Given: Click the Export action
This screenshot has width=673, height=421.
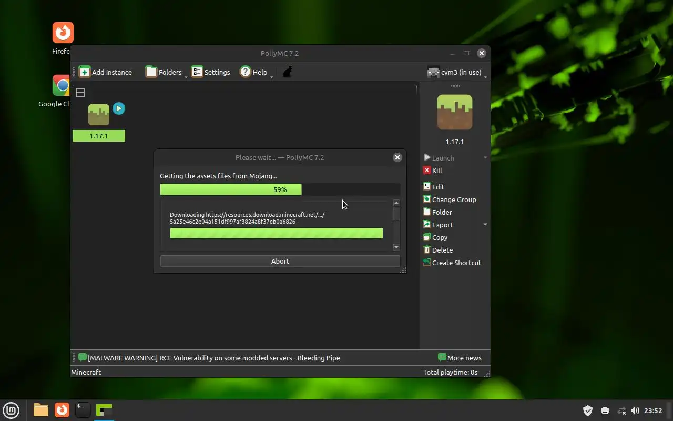Looking at the screenshot, I should [x=438, y=225].
